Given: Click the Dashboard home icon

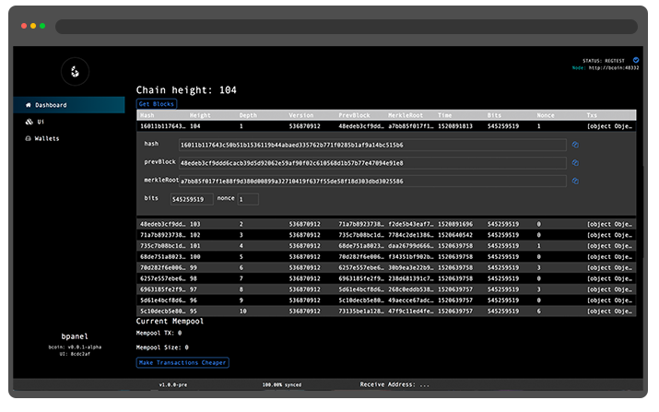Looking at the screenshot, I should 29,105.
